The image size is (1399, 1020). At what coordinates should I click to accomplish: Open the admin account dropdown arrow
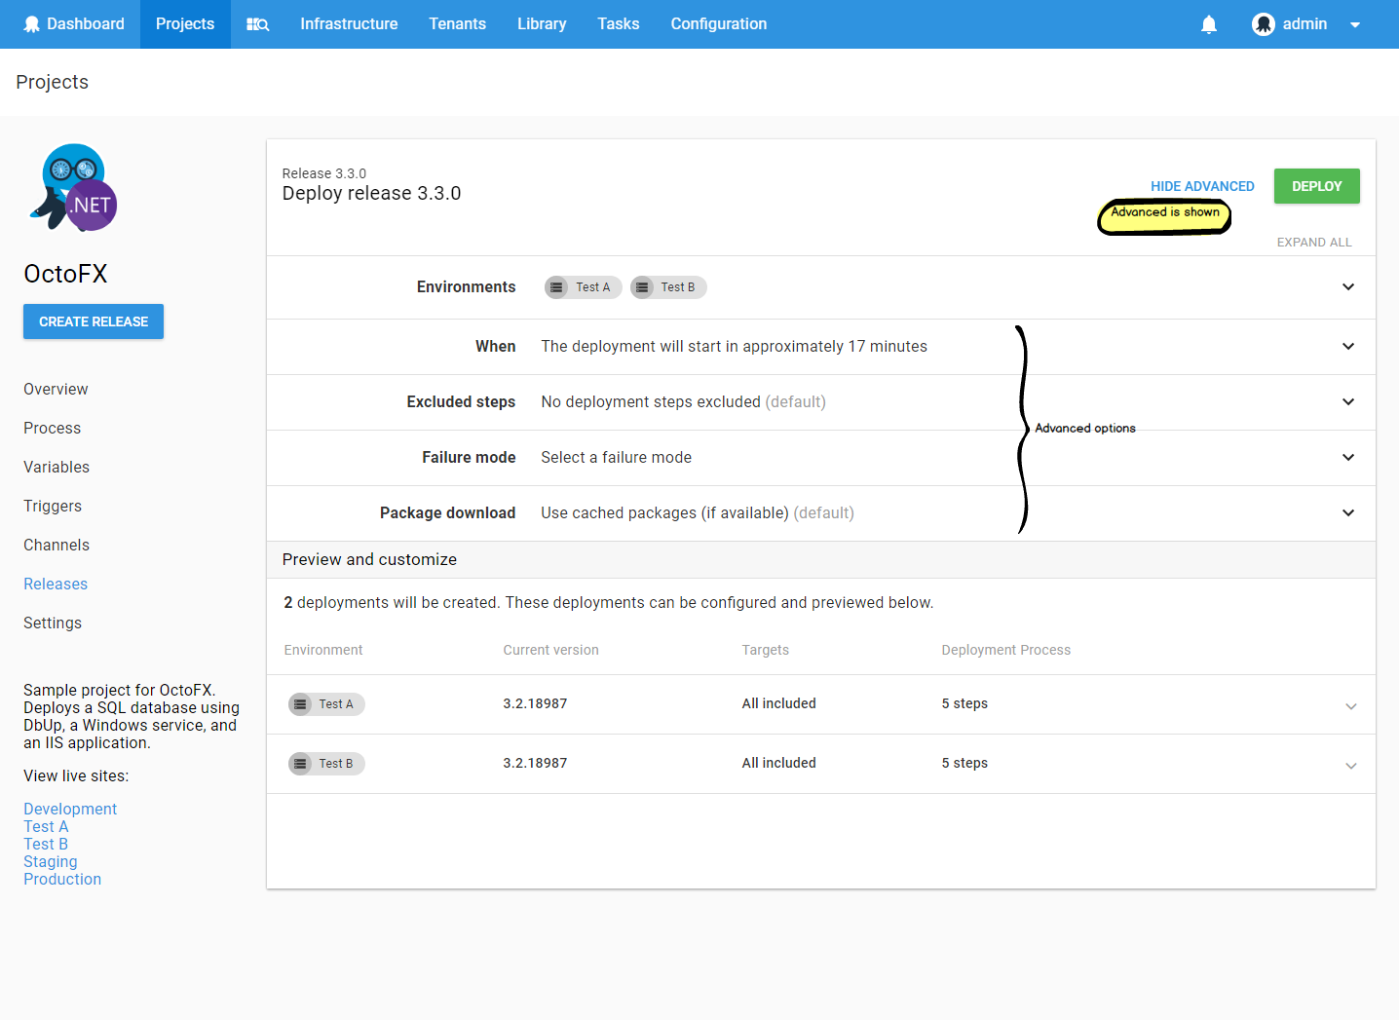[x=1354, y=23]
